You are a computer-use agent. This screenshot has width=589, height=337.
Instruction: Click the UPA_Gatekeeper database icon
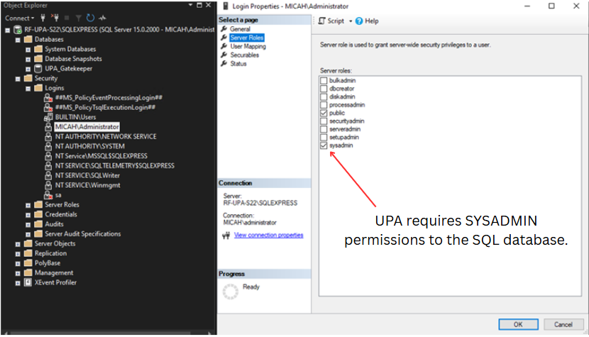pos(38,69)
